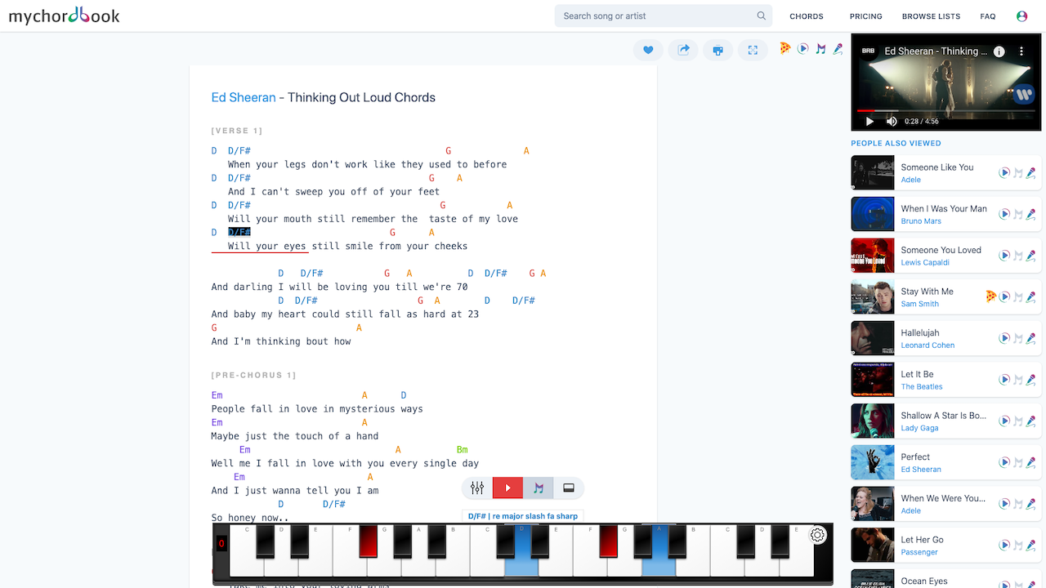Open the user account menu
The width and height of the screenshot is (1046, 588).
(x=1021, y=16)
